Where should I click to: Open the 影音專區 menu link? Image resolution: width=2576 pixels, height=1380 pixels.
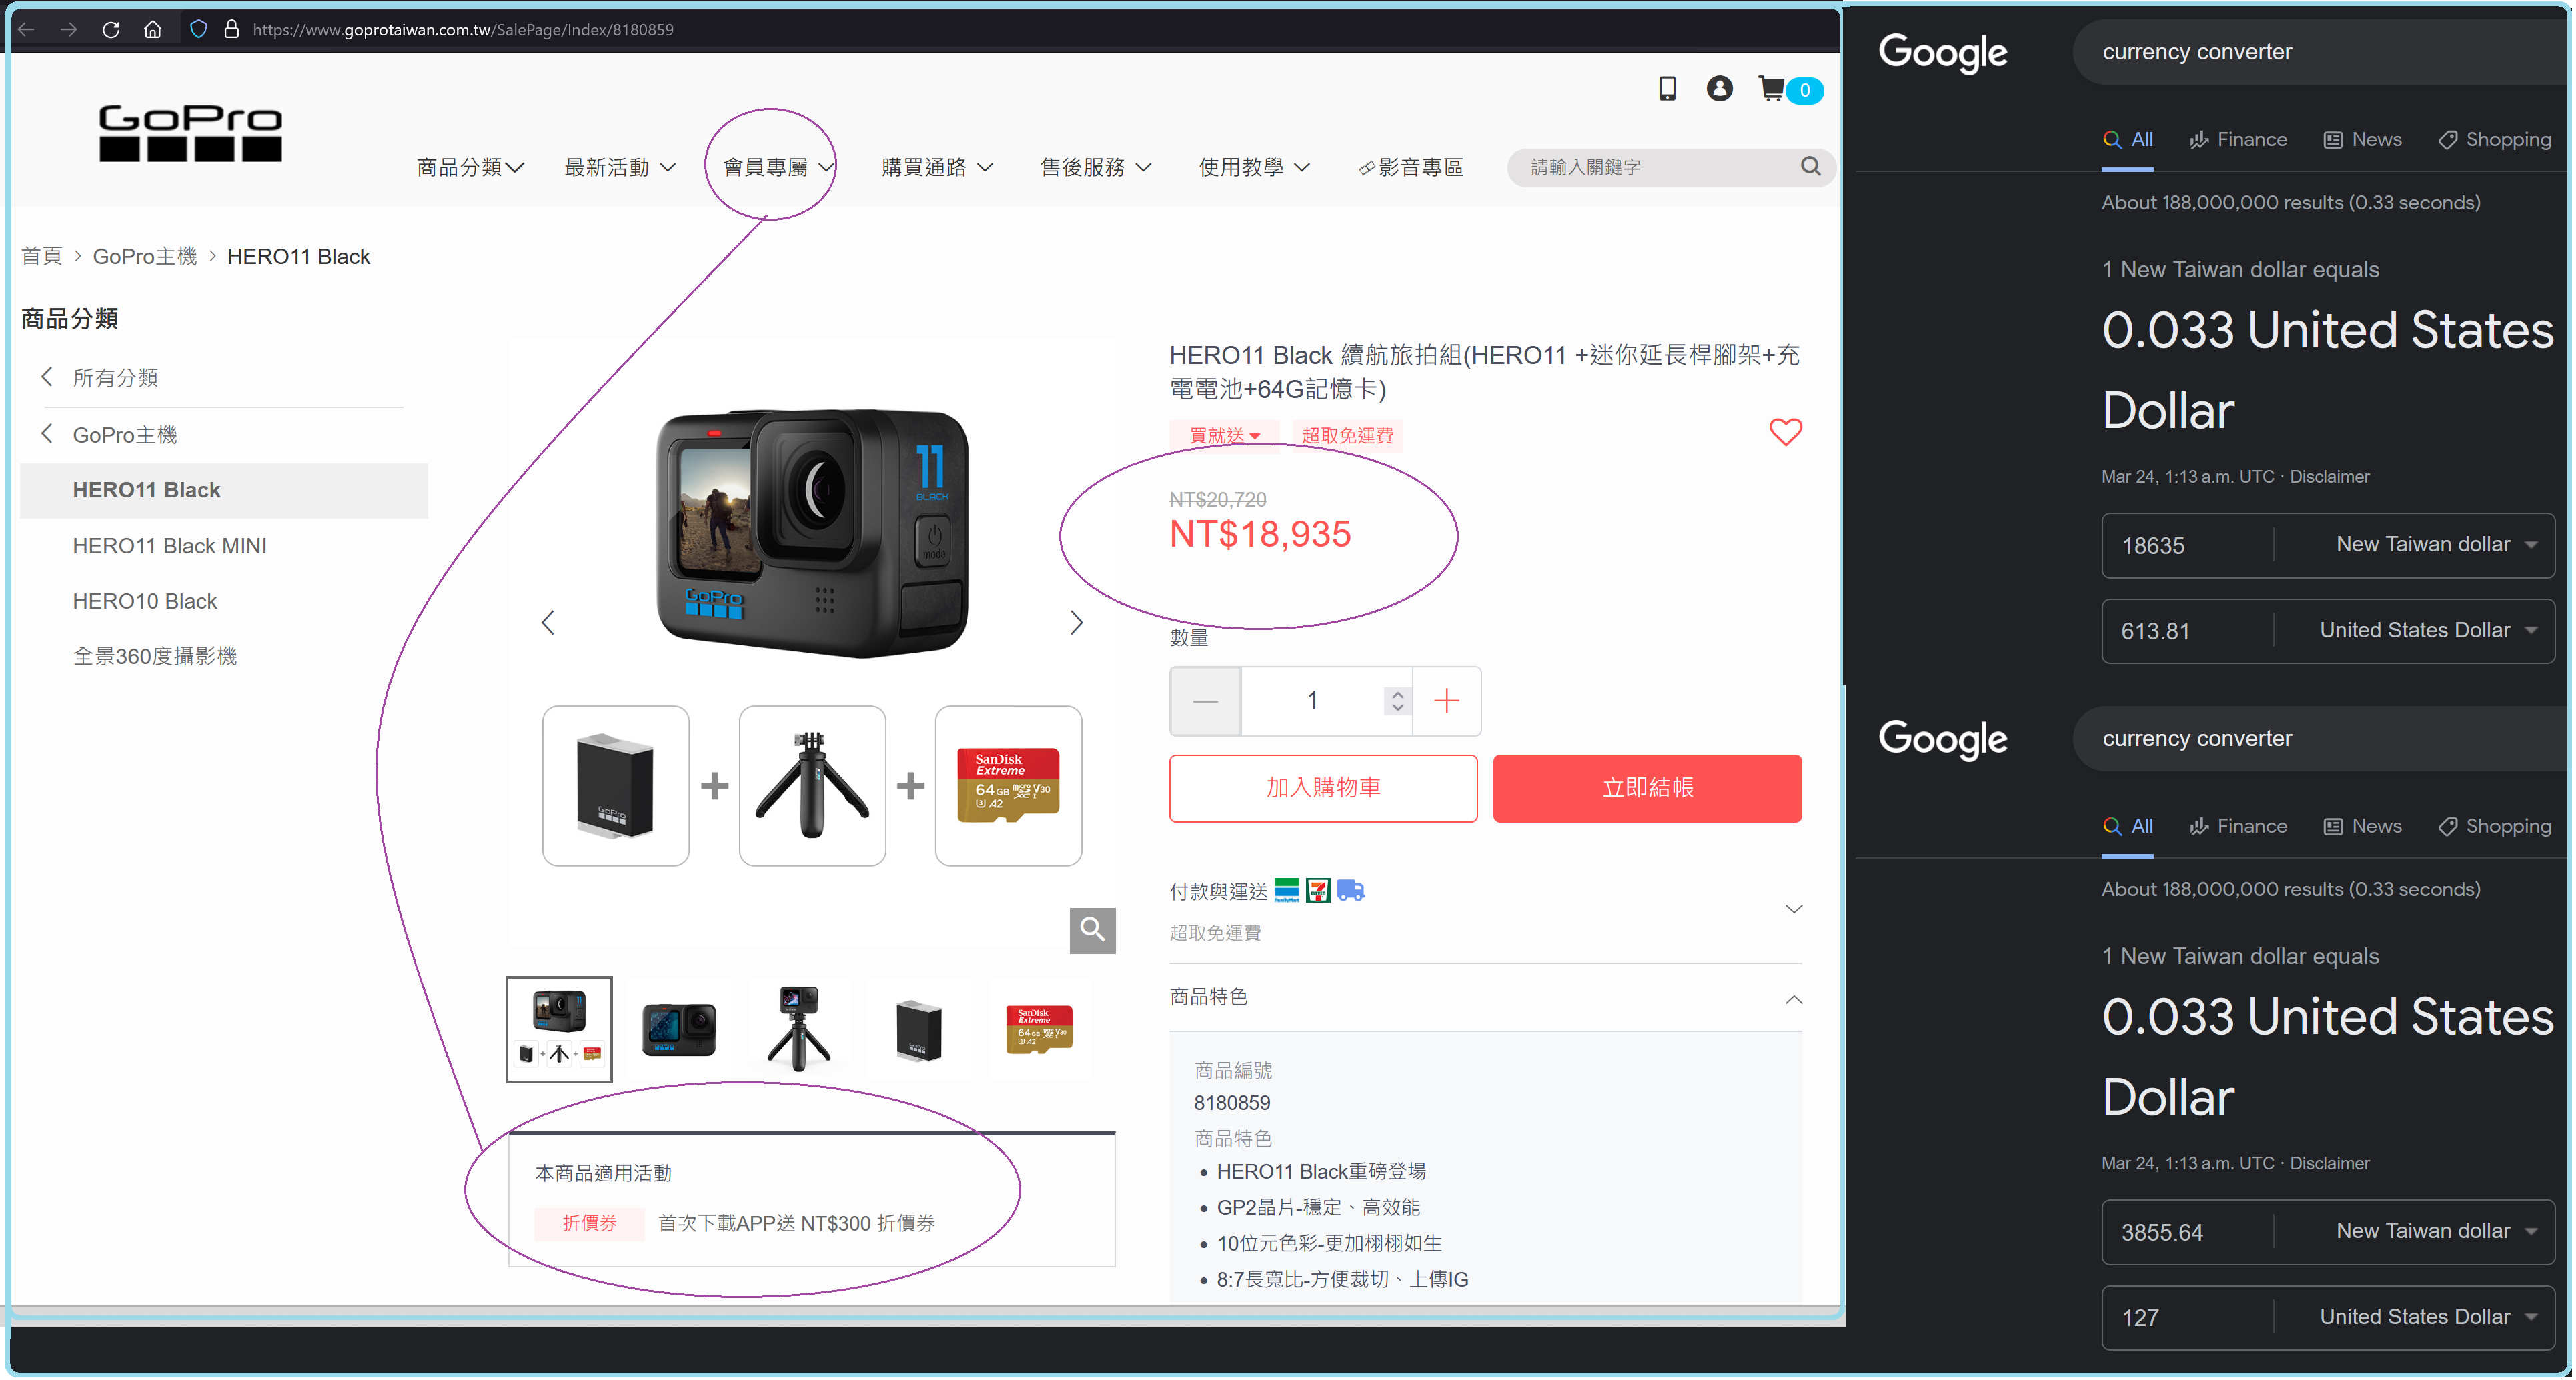click(x=1410, y=167)
